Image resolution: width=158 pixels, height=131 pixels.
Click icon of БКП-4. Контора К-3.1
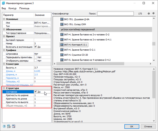tap(62, 45)
